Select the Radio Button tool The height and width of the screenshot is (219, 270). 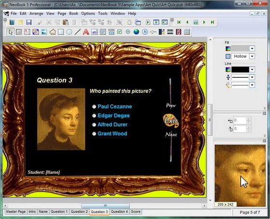[128, 32]
